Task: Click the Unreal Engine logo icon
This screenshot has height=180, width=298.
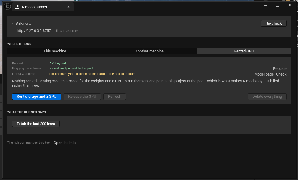Action: click(x=7, y=7)
